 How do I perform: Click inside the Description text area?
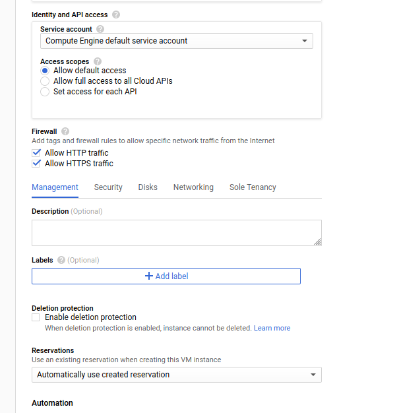pyautogui.click(x=177, y=233)
